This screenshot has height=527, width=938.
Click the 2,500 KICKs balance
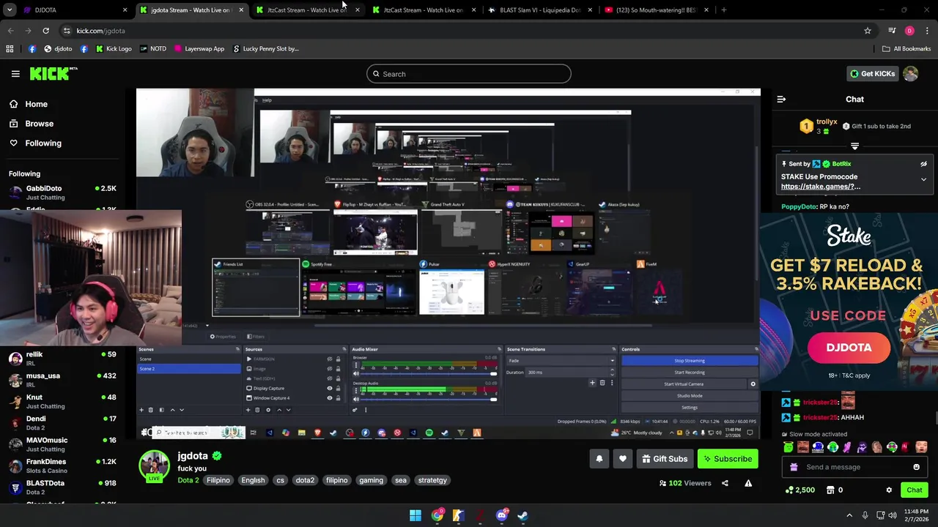(800, 490)
